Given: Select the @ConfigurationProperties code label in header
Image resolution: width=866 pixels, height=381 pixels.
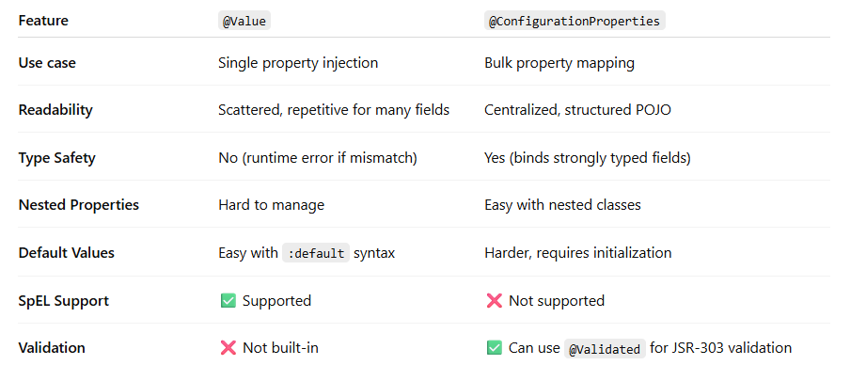Looking at the screenshot, I should [x=574, y=21].
